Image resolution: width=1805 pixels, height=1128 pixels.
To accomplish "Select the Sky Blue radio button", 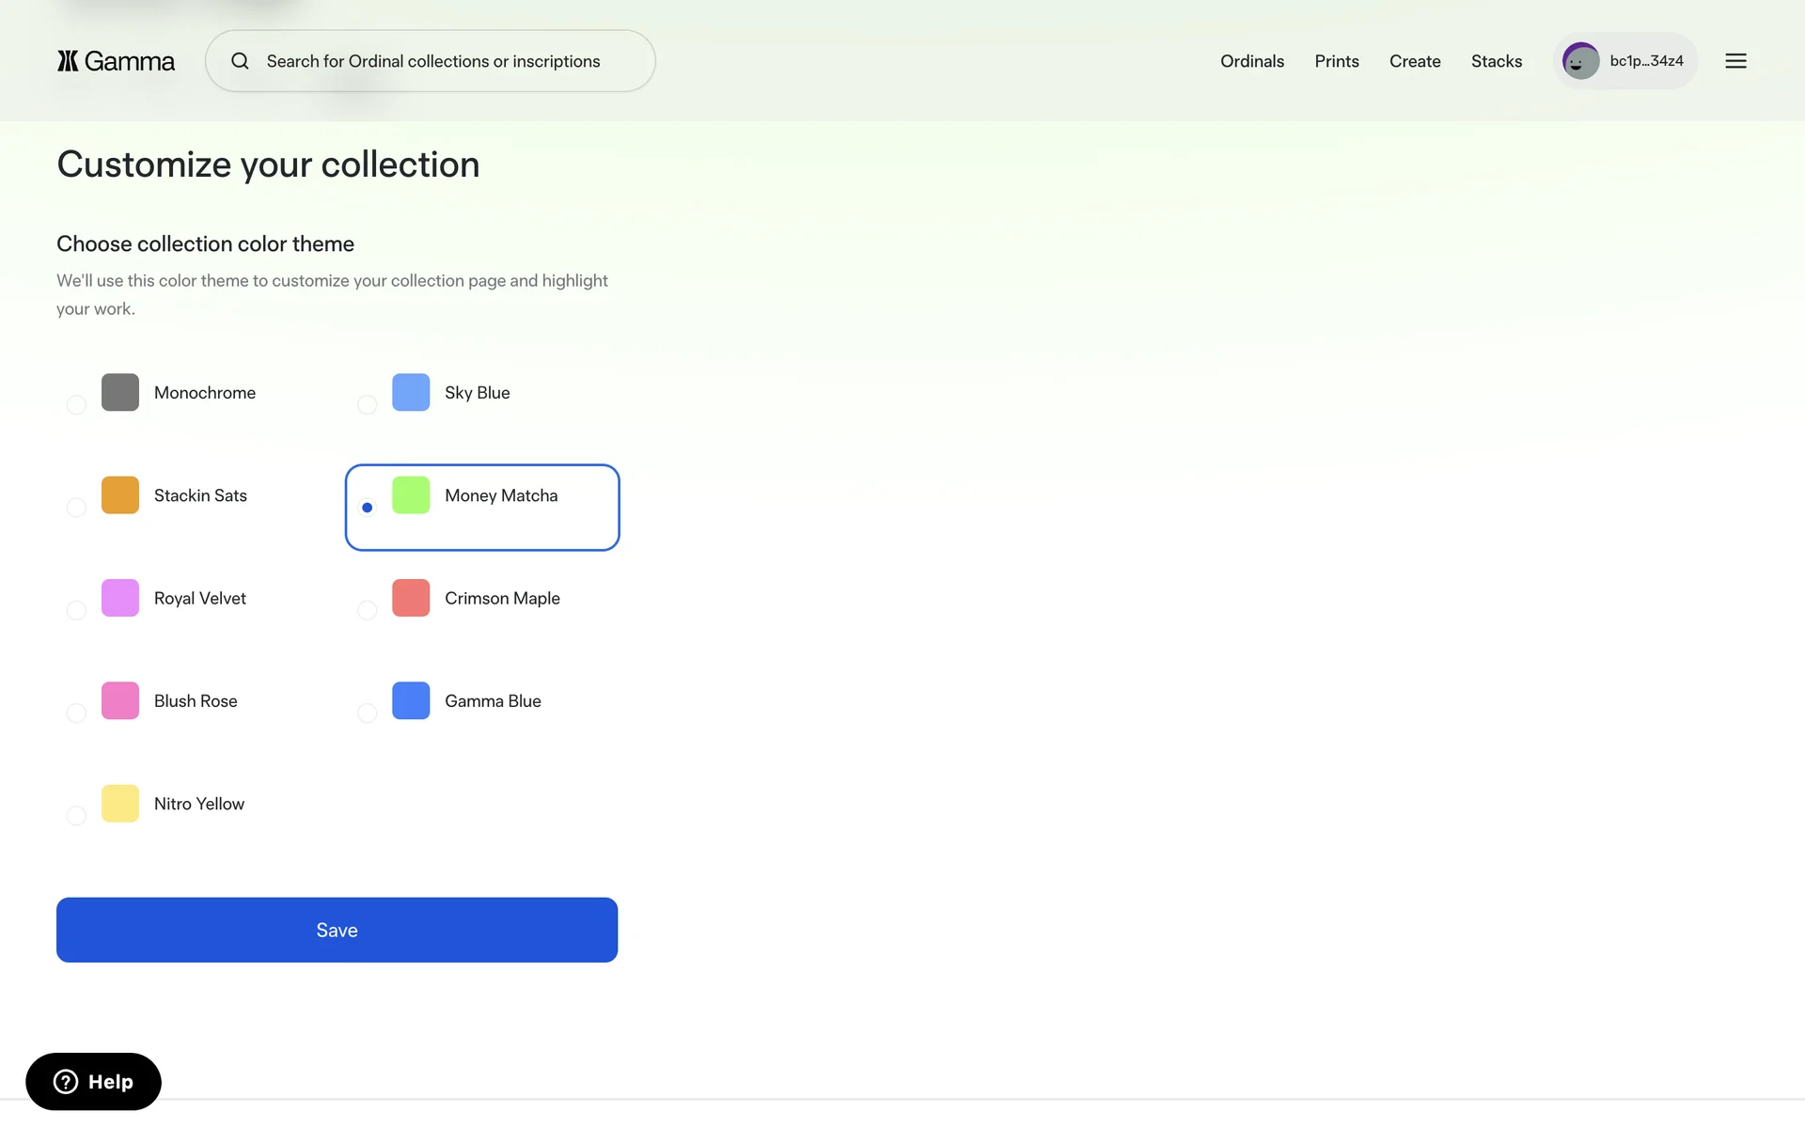I will pos(367,405).
